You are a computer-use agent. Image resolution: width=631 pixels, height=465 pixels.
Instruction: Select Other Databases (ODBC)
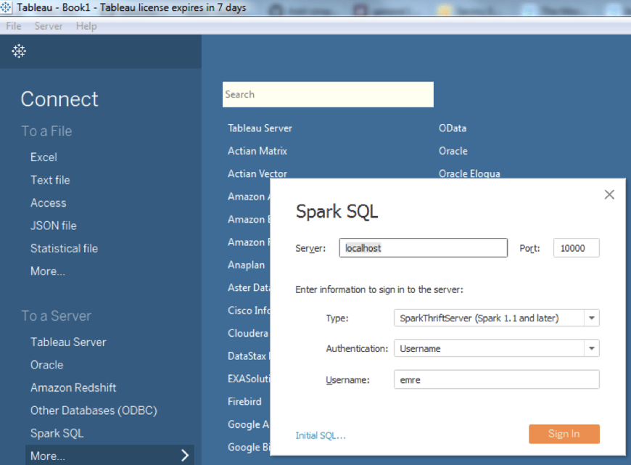94,411
